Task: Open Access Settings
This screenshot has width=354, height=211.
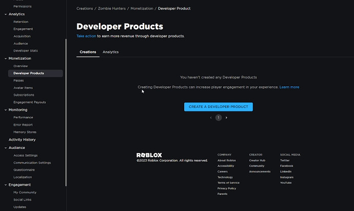Action: tap(26, 156)
